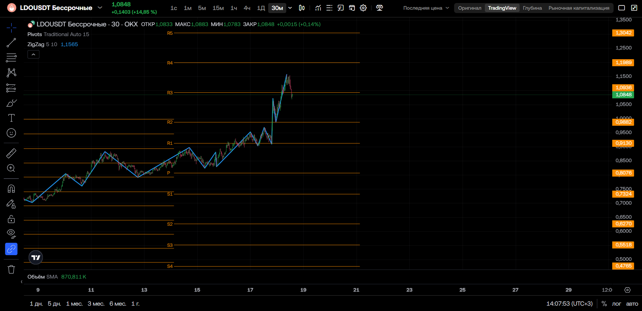The height and width of the screenshot is (311, 642).
Task: Toggle the link drawings sync button
Action: (x=11, y=249)
